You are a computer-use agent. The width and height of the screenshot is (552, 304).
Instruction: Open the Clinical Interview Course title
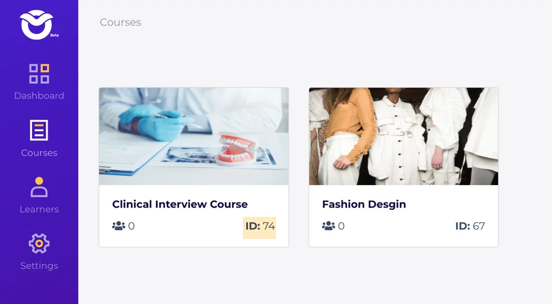tap(180, 204)
